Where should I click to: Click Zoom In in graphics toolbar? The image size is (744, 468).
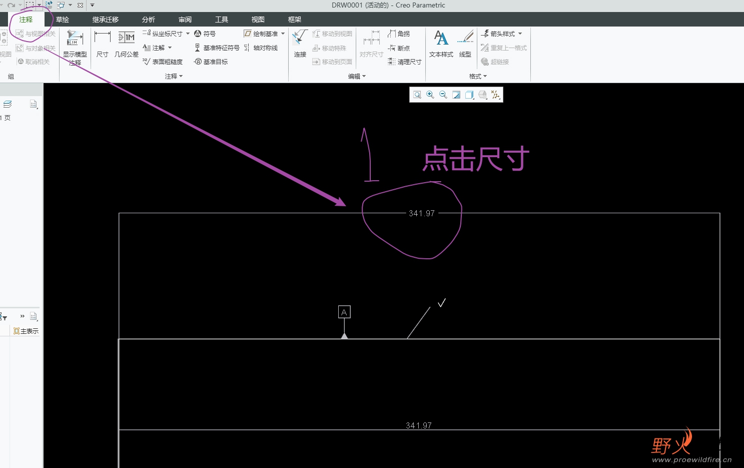tap(430, 95)
